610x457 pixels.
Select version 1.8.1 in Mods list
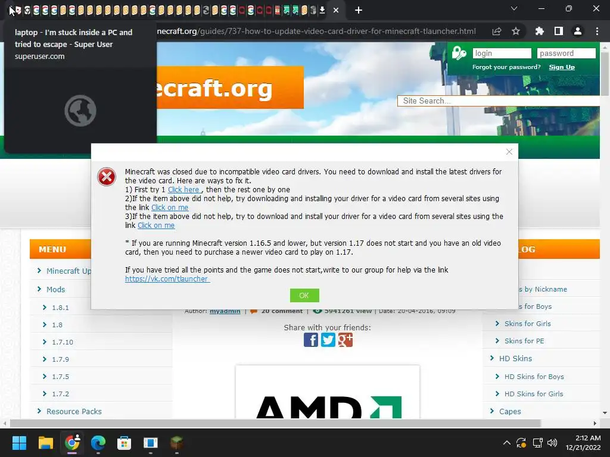(x=60, y=308)
